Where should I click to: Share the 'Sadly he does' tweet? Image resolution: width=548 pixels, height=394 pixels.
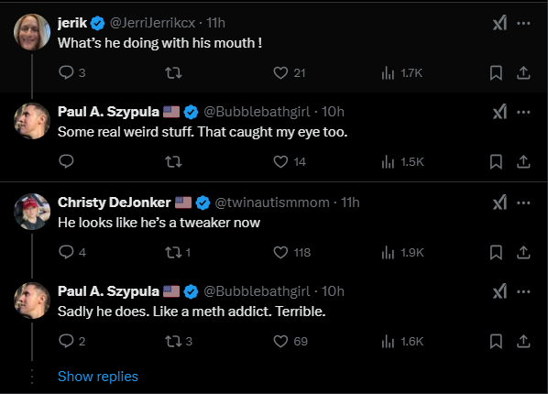[x=523, y=341]
